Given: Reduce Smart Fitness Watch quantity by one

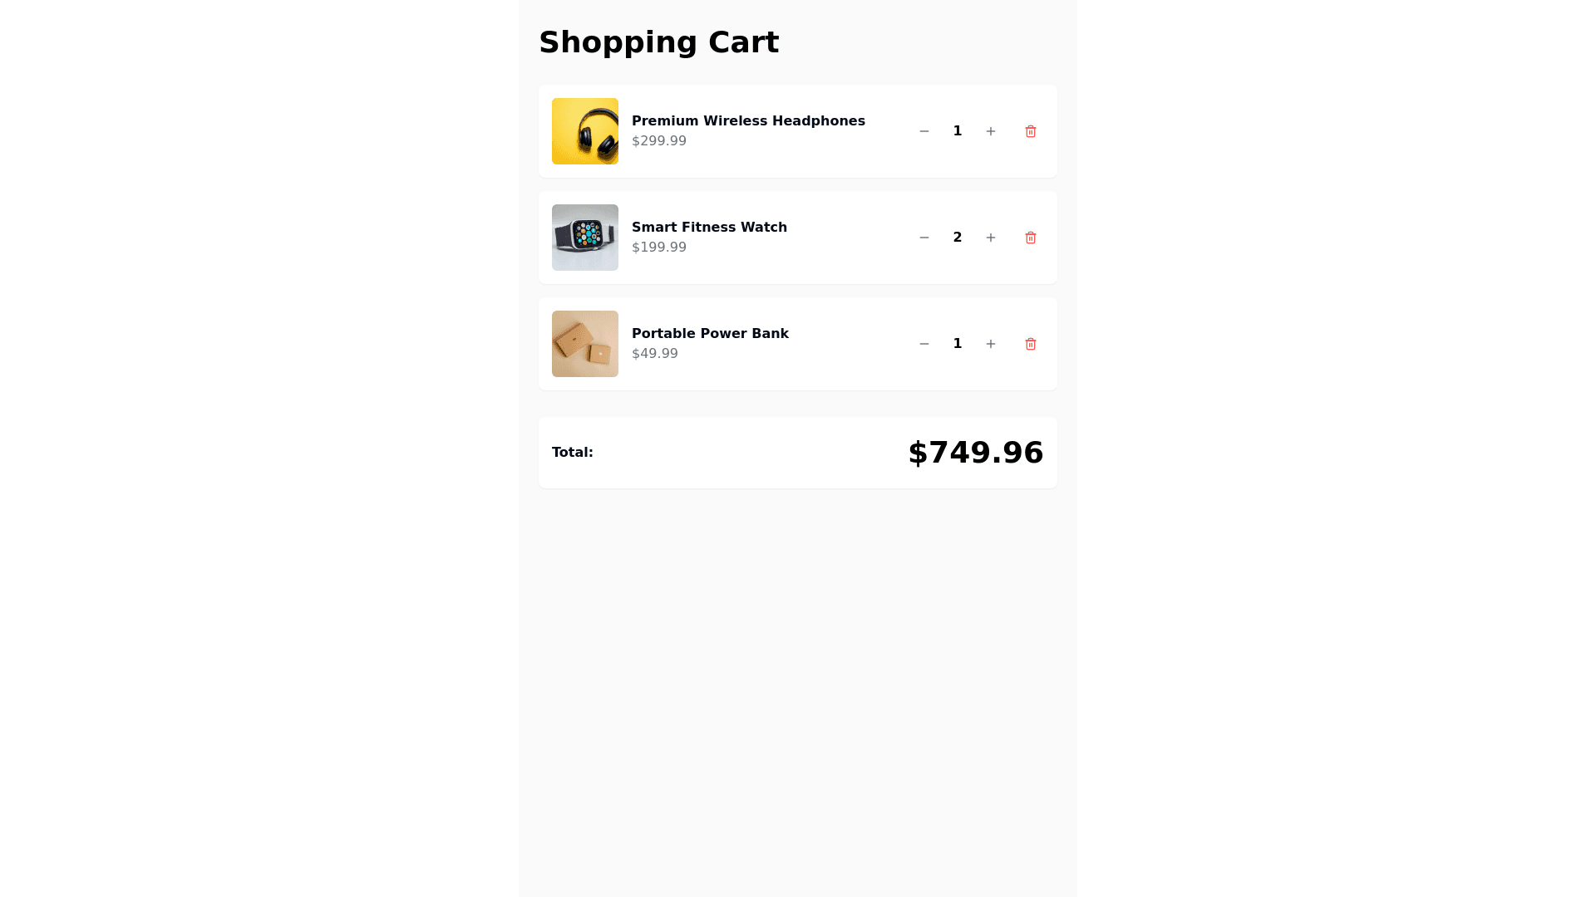Looking at the screenshot, I should coord(924,238).
